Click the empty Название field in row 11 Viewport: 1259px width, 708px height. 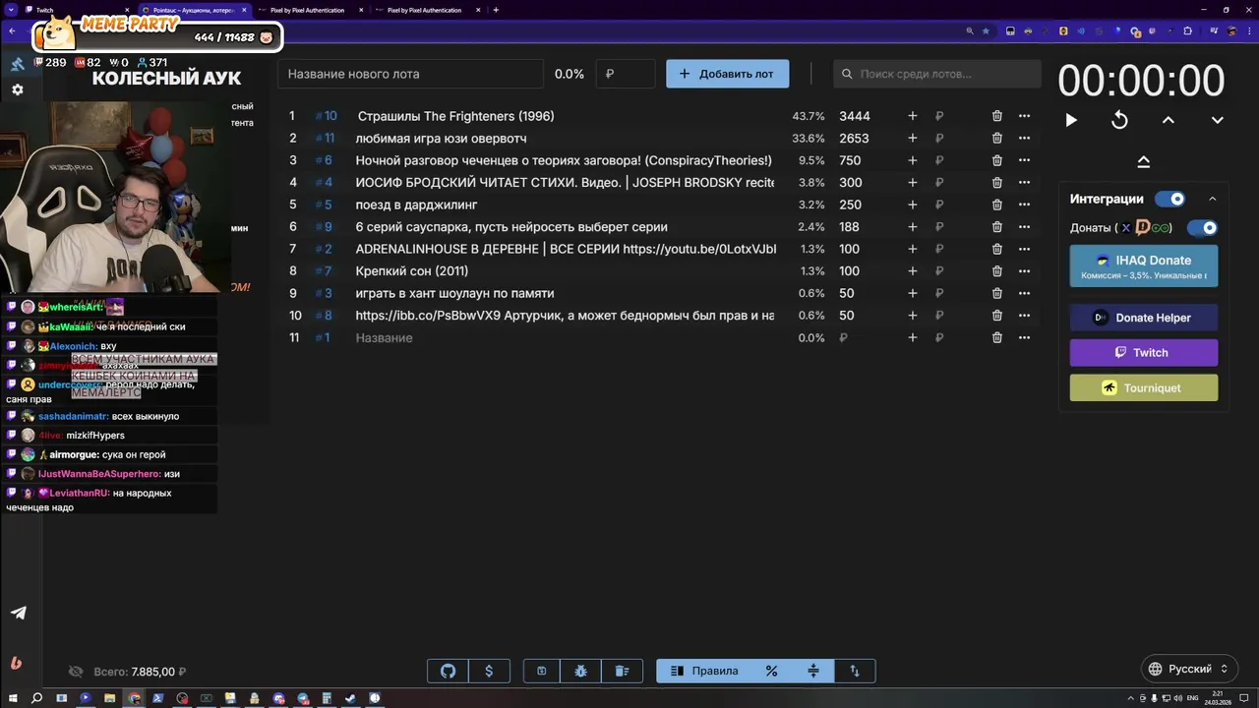(x=566, y=337)
